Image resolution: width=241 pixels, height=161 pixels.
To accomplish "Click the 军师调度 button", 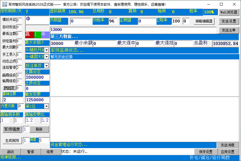I will coord(12,129).
